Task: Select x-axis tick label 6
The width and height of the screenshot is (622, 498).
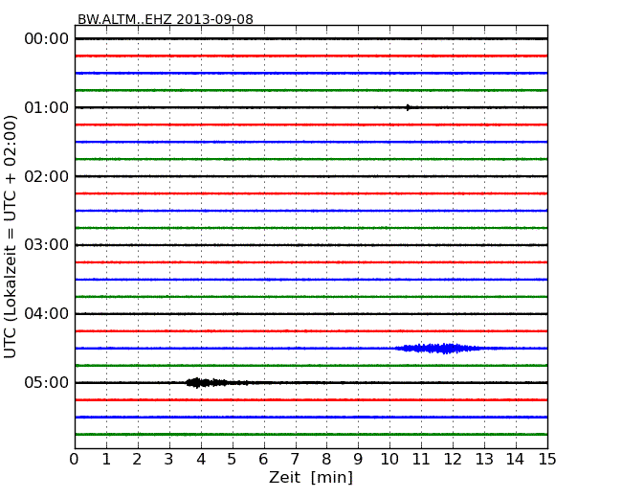Action: (263, 460)
